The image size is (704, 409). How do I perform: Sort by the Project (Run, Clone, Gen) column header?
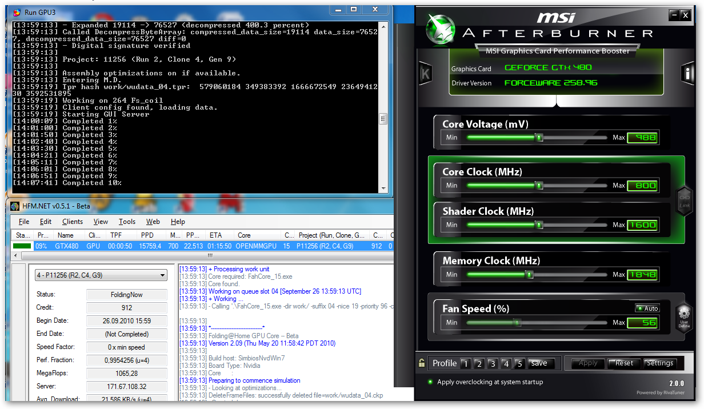pyautogui.click(x=332, y=235)
